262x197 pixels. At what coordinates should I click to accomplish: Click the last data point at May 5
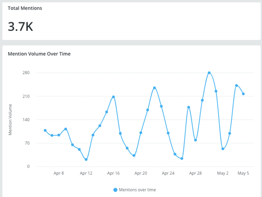243,94
